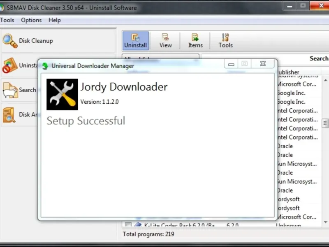Screen dimensions: 329x247
Task: Click the Search field label area
Action: 319,58
